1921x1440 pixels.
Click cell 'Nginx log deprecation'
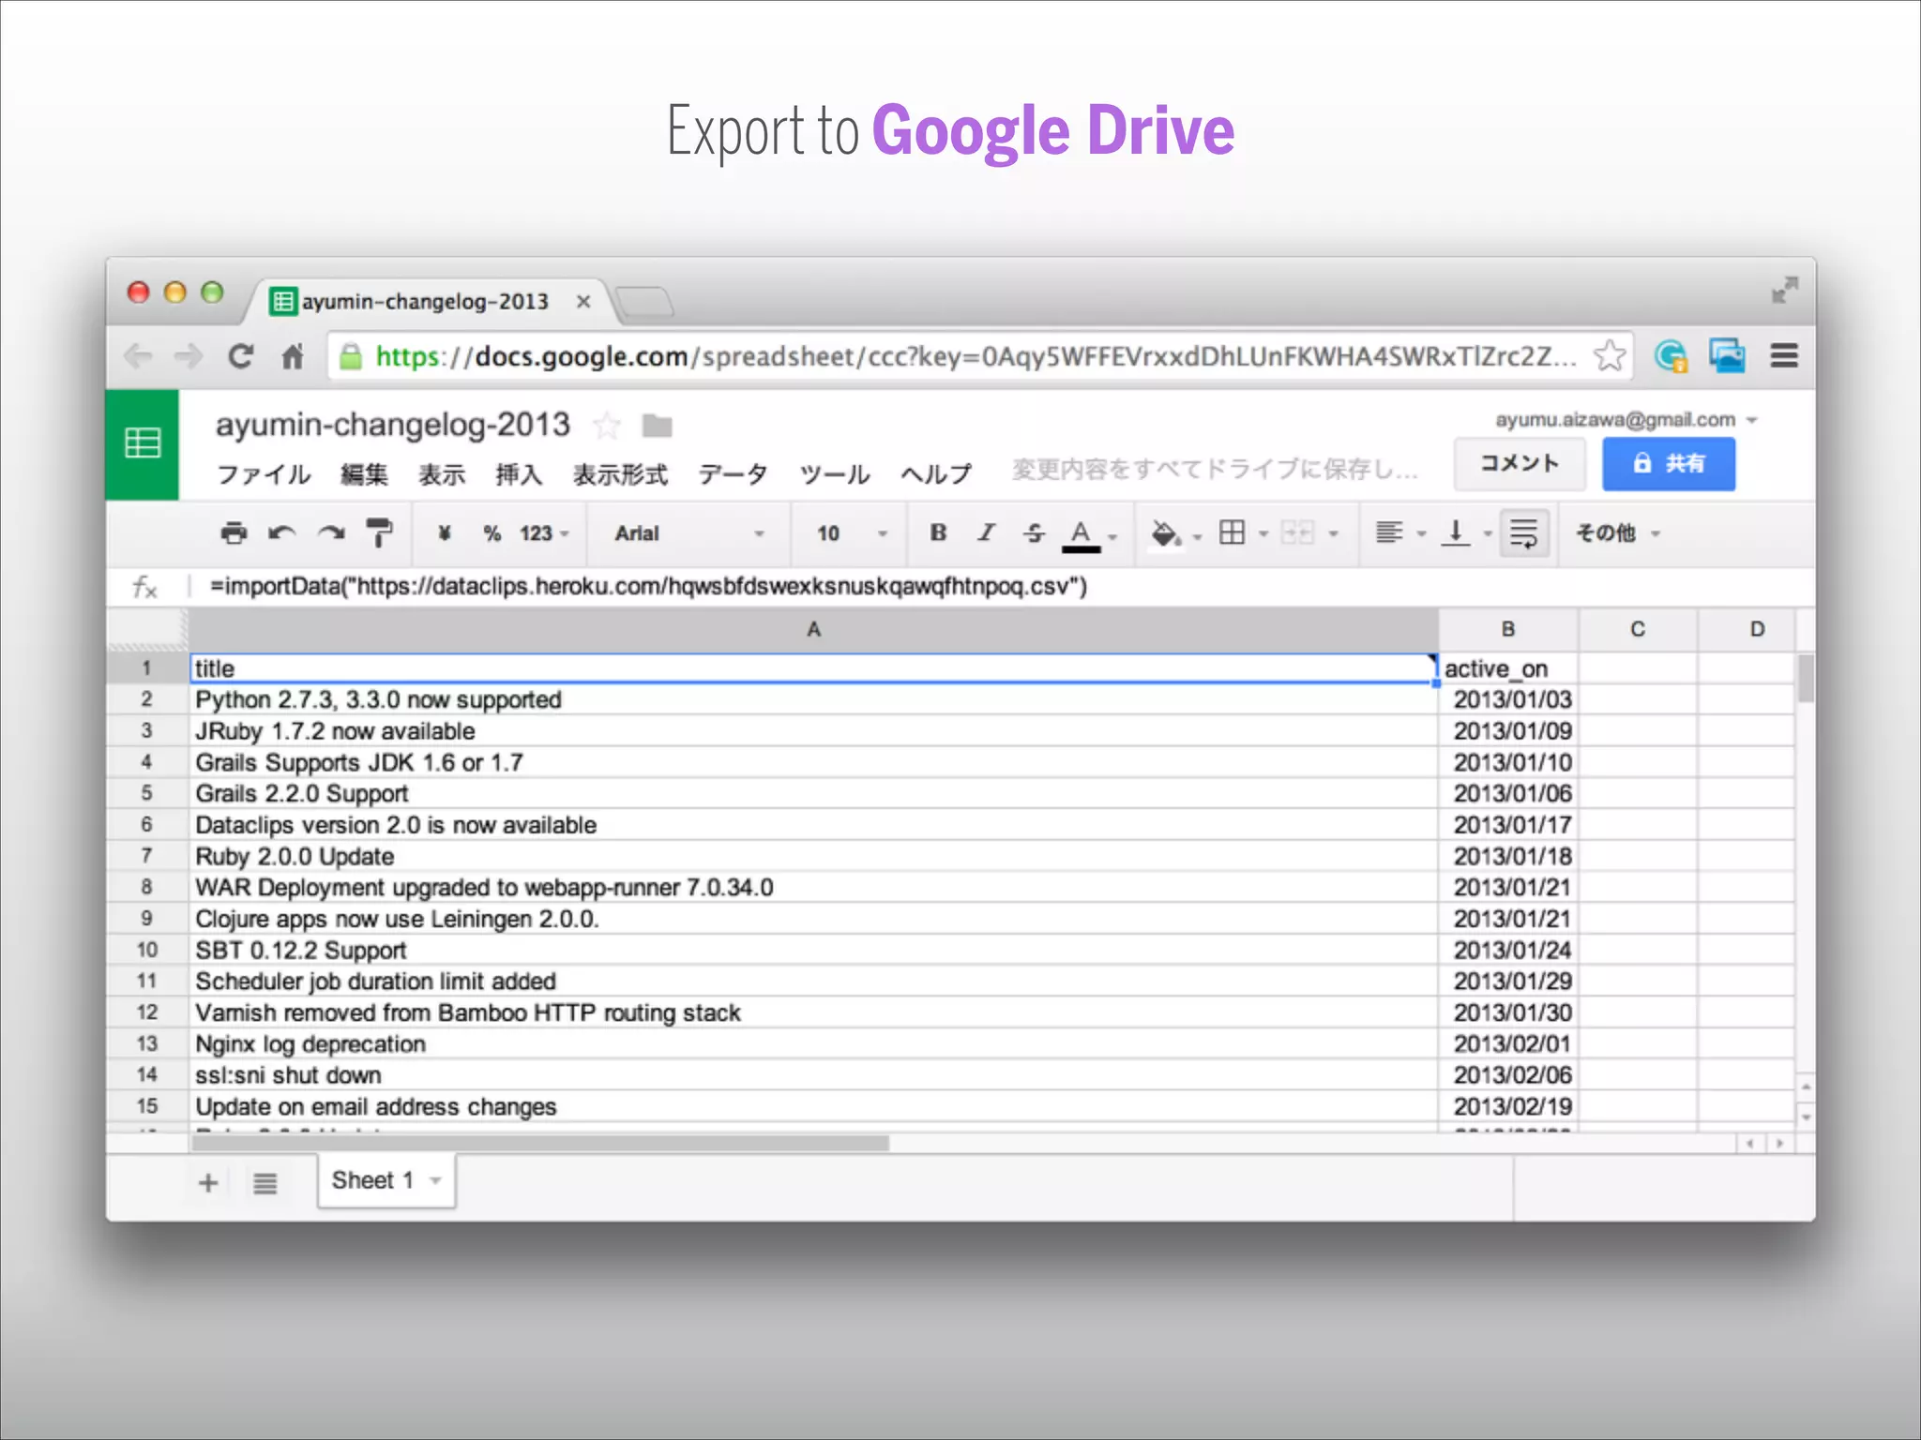(x=813, y=1043)
